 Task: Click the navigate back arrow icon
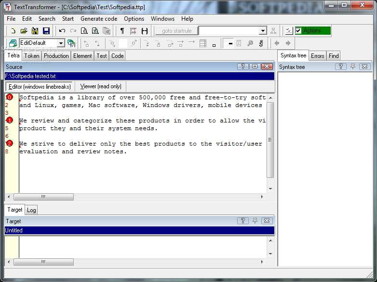277,43
